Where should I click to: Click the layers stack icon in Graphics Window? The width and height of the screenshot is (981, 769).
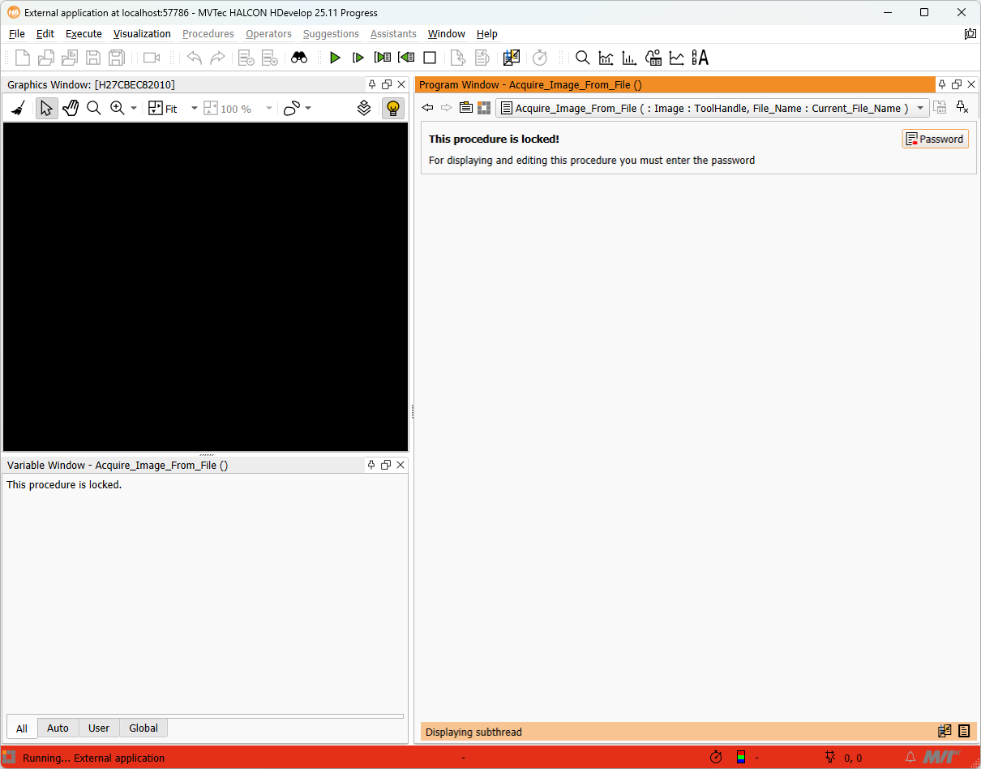click(x=364, y=109)
